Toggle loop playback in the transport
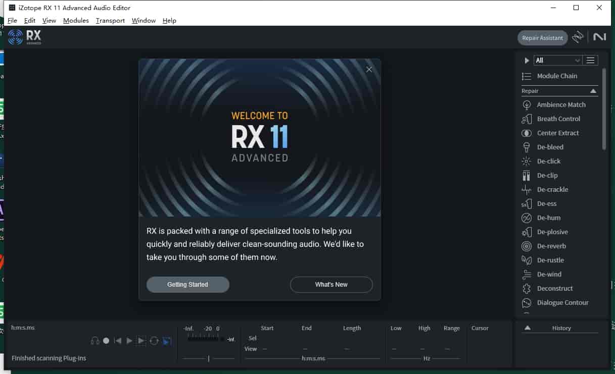Viewport: 615px width, 374px height. [x=154, y=341]
